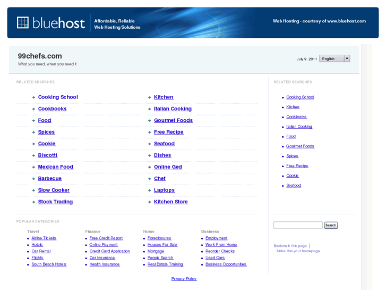
Task: Open the bold Kitchen link
Action: pos(164,97)
